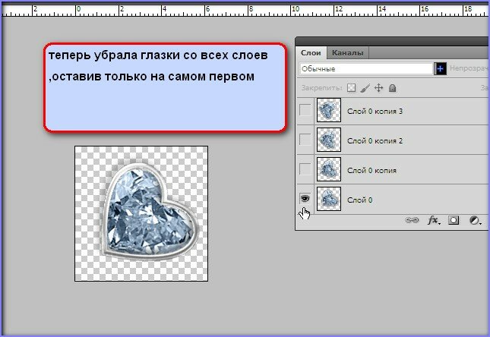Add a layer mask with mask icon
The image size is (490, 337).
point(454,220)
